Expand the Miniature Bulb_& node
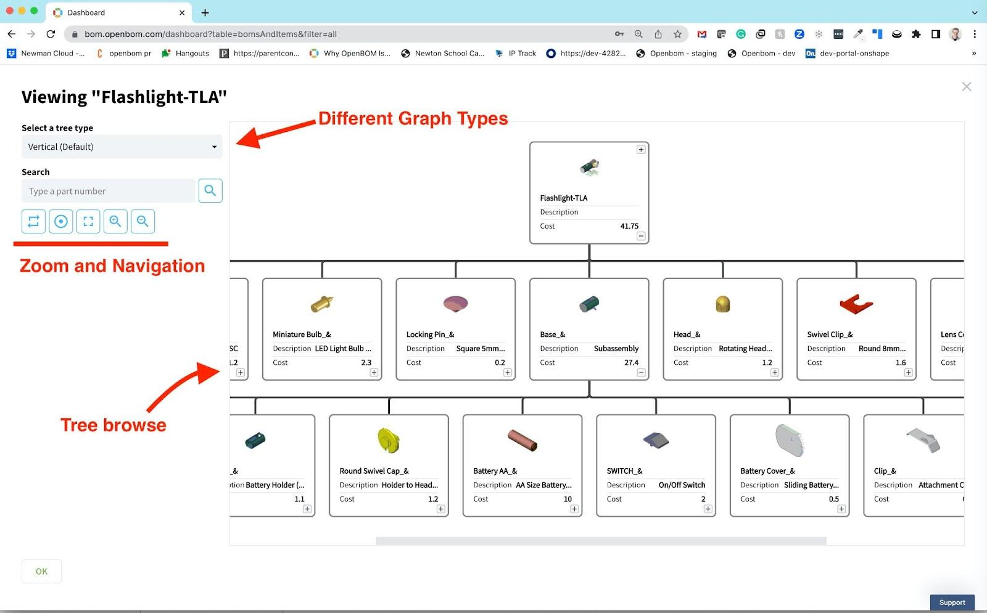 point(374,373)
